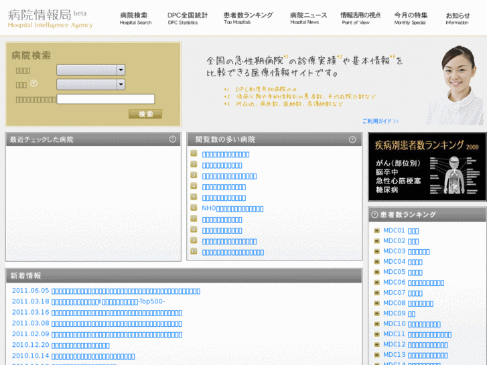Open the MDC13 ranking link
Screen dimensions: 487x365
(415, 355)
